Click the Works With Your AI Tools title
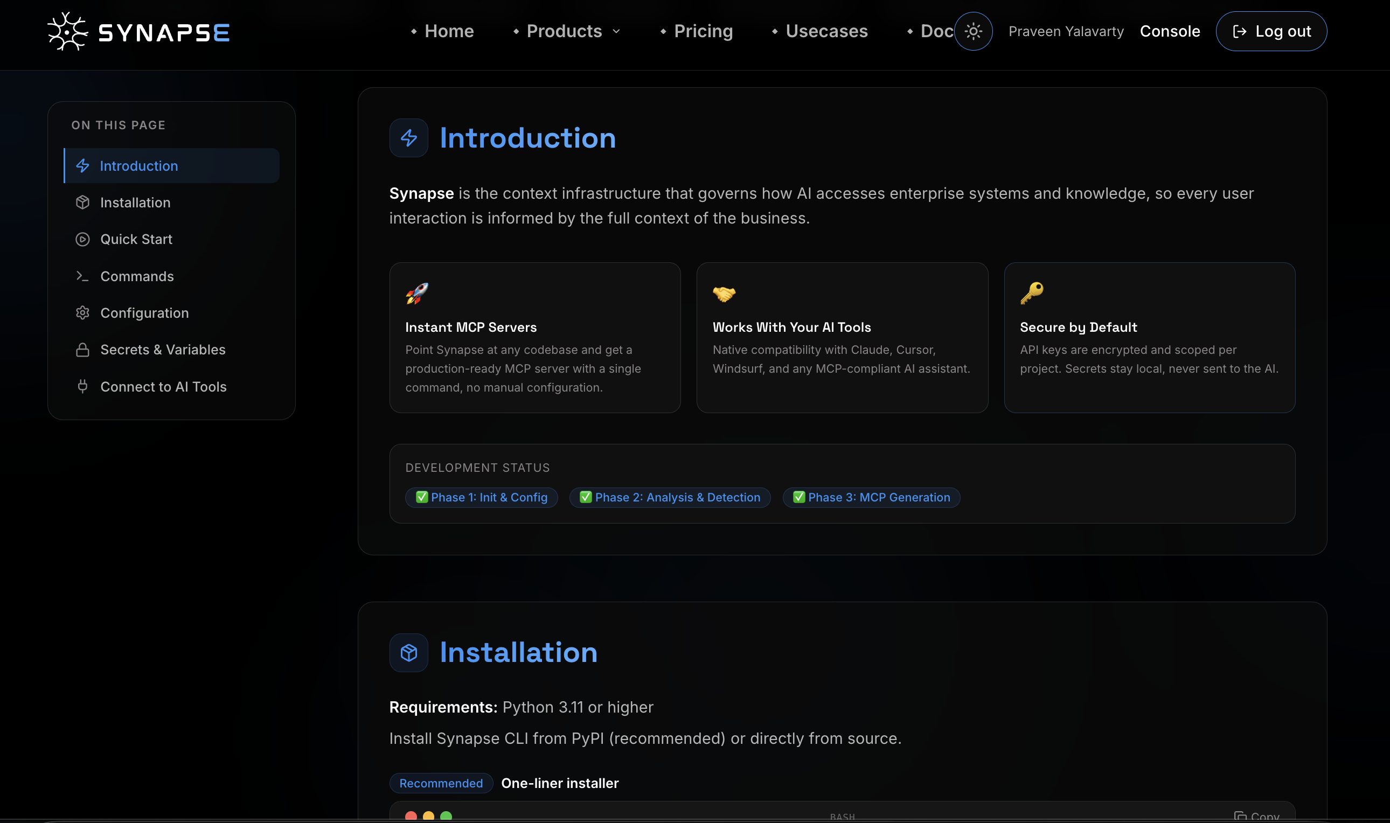This screenshot has width=1390, height=823. 791,327
